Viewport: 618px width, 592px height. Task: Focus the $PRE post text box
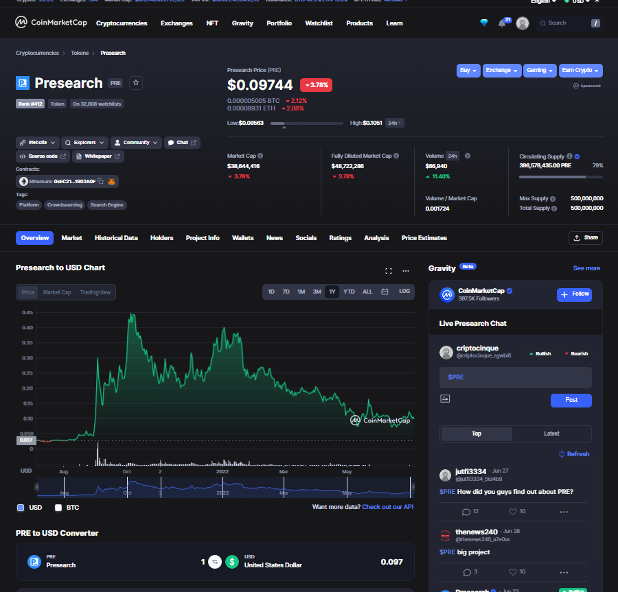[x=515, y=377]
